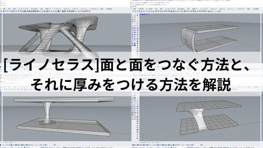Viewport: 263px width, 148px height.
Task: Click the first icon in top-right toolbar row
Action: [133, 11]
